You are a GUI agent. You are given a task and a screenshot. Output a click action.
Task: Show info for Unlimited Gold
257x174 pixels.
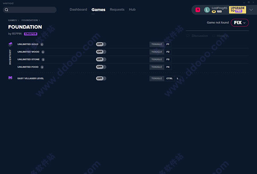point(42,44)
